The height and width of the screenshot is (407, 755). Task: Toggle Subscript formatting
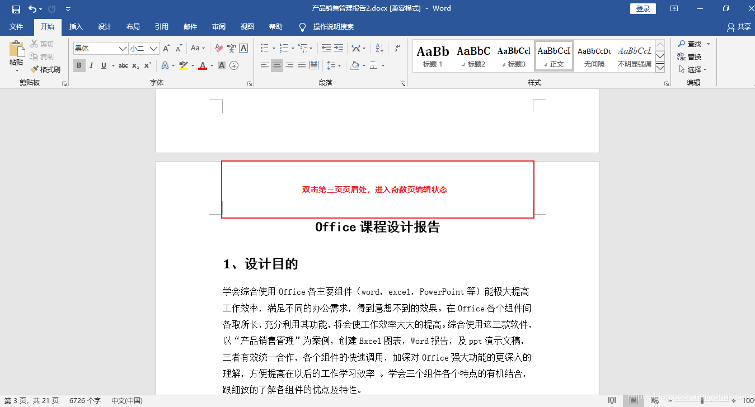135,65
